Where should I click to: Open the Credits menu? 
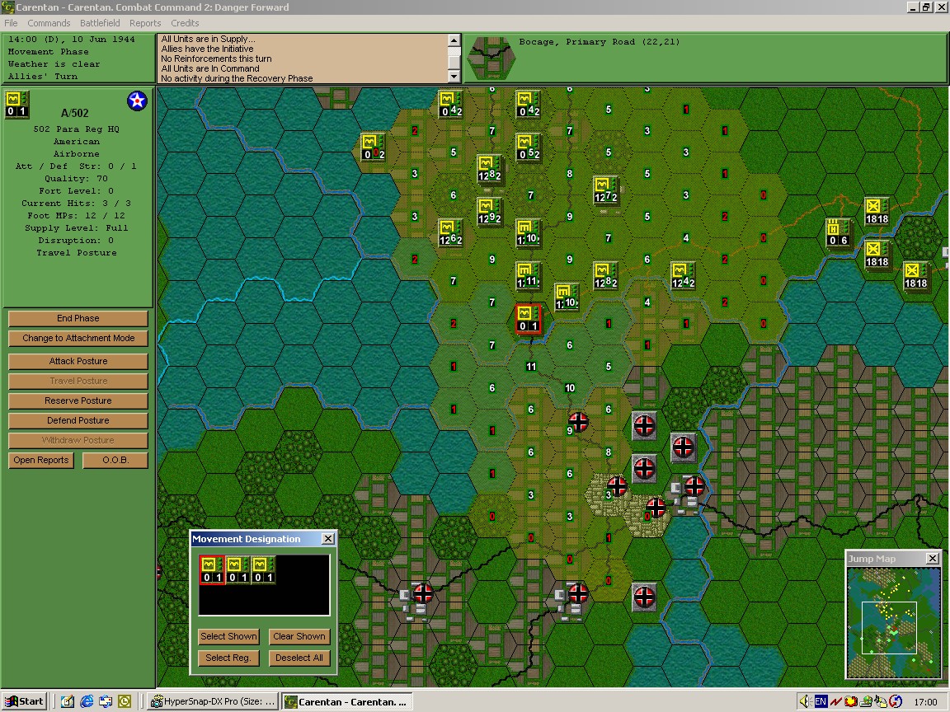click(185, 23)
